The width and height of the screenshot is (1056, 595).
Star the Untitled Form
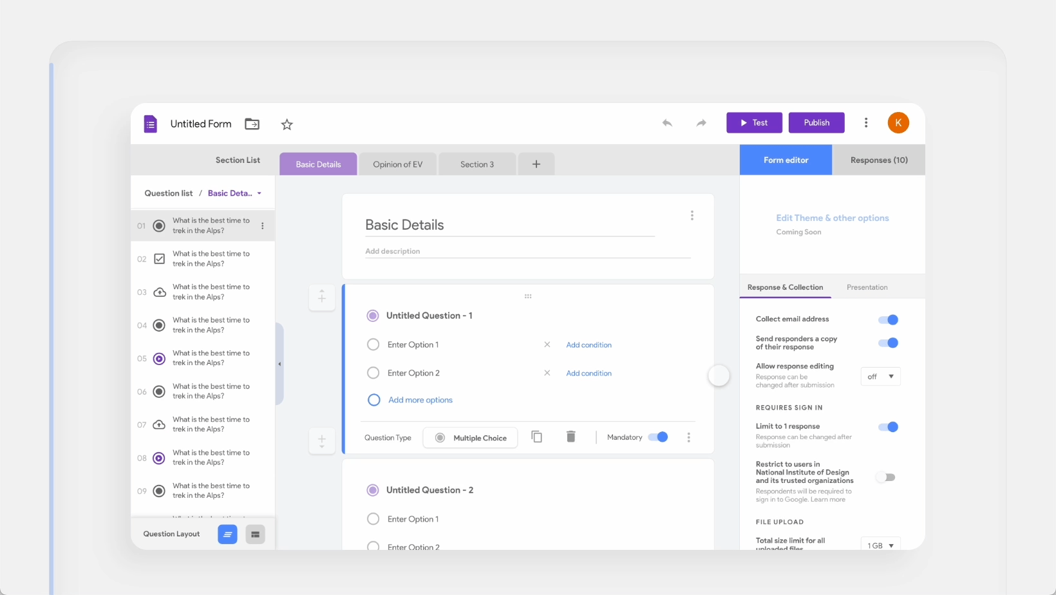[x=287, y=124]
